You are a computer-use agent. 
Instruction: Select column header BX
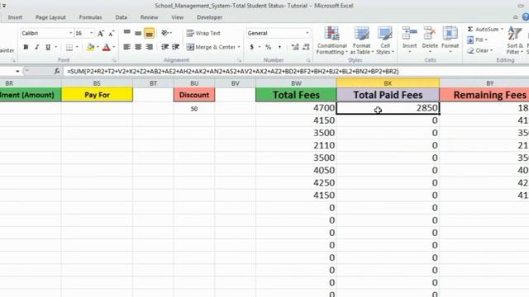[388, 83]
